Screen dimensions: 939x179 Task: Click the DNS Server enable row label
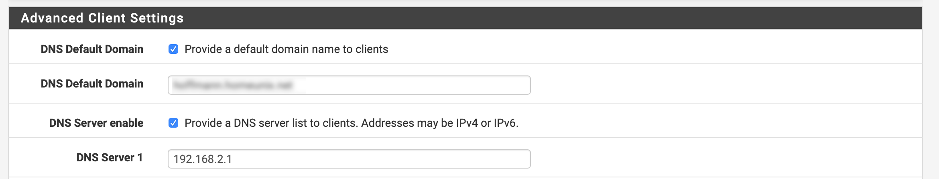(96, 123)
